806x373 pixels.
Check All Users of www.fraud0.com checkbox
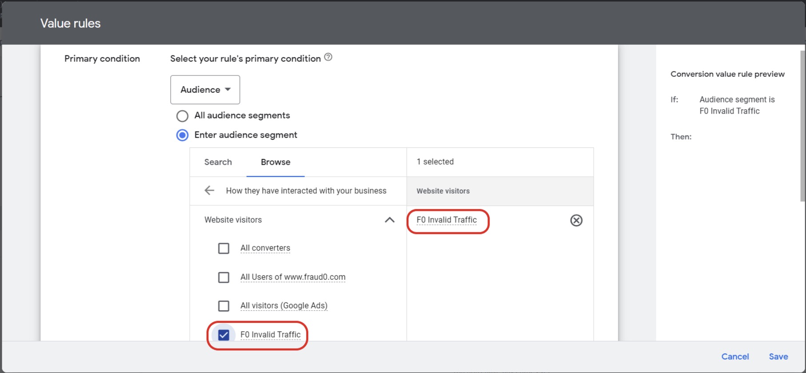(x=223, y=278)
